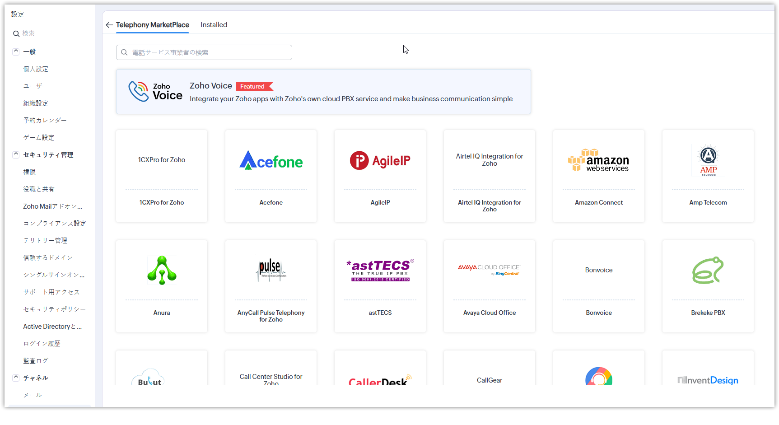779x425 pixels.
Task: Click the InventDesign logo
Action: coord(708,380)
